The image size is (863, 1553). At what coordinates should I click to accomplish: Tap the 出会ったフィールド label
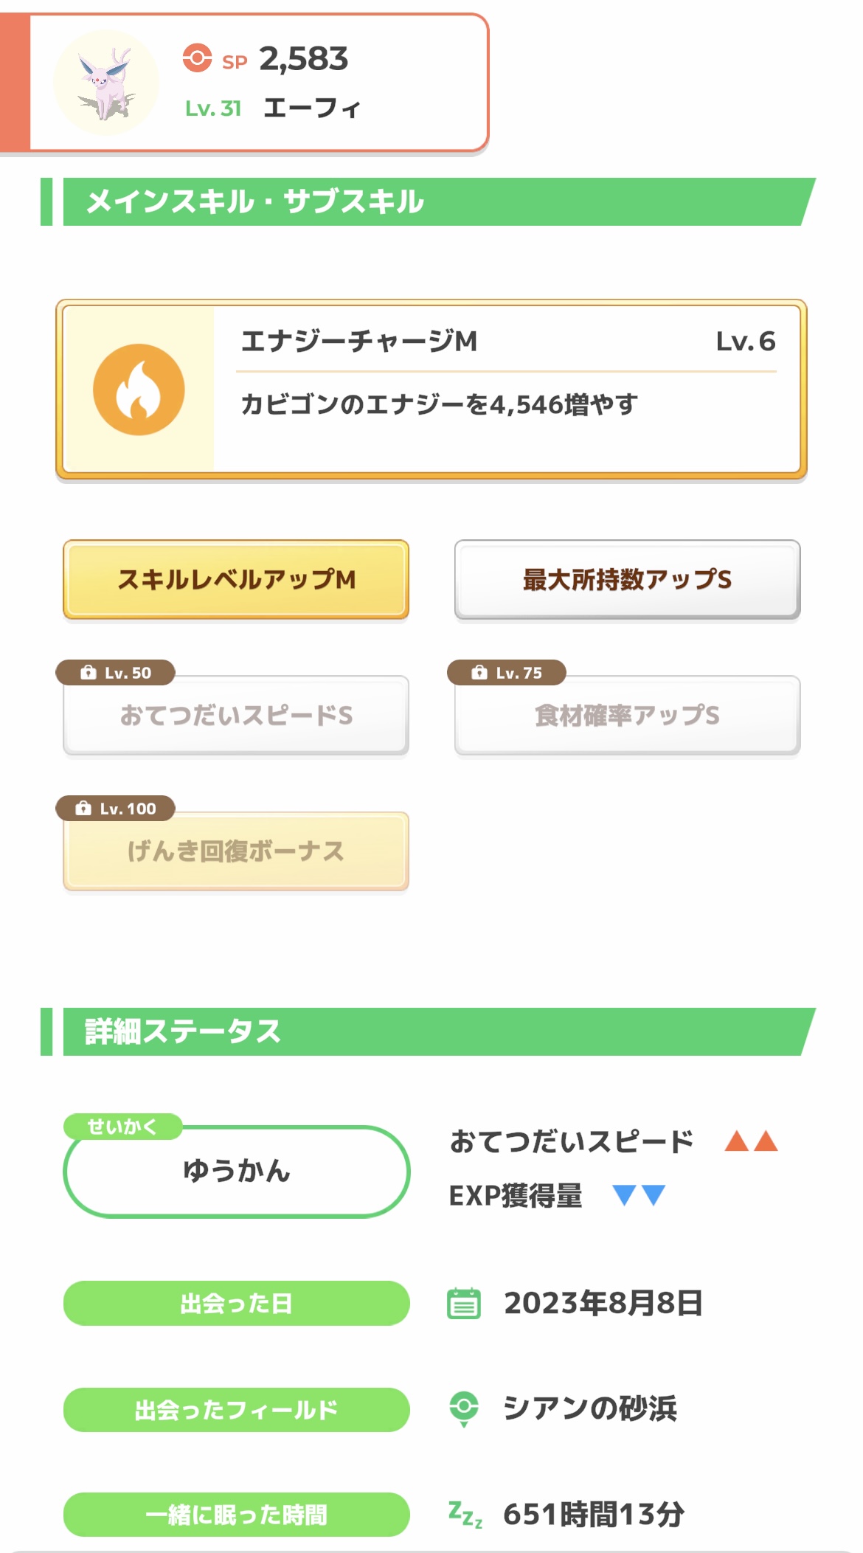point(236,1410)
